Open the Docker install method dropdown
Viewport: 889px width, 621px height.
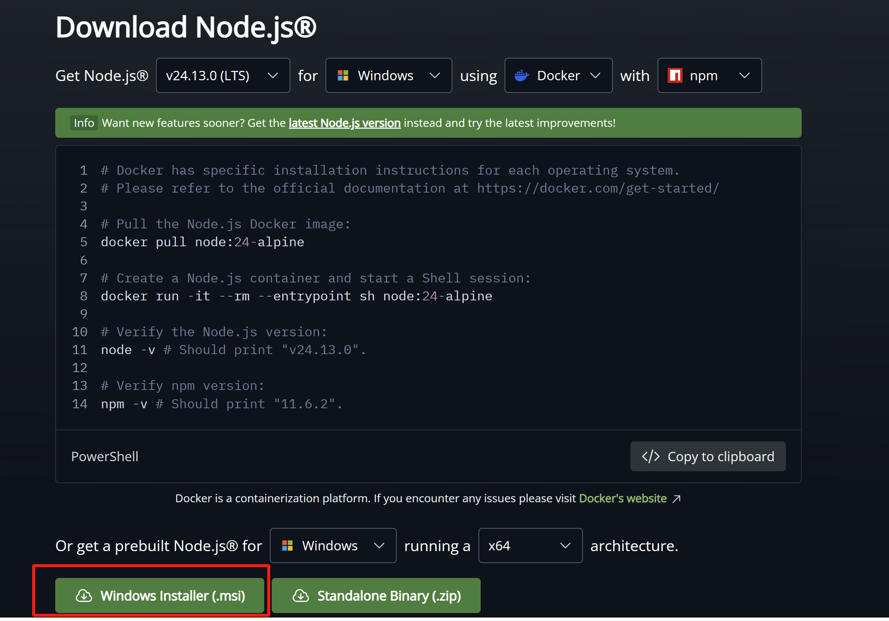tap(558, 75)
